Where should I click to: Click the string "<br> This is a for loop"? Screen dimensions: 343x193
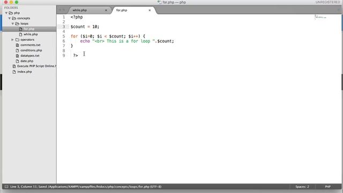(123, 41)
